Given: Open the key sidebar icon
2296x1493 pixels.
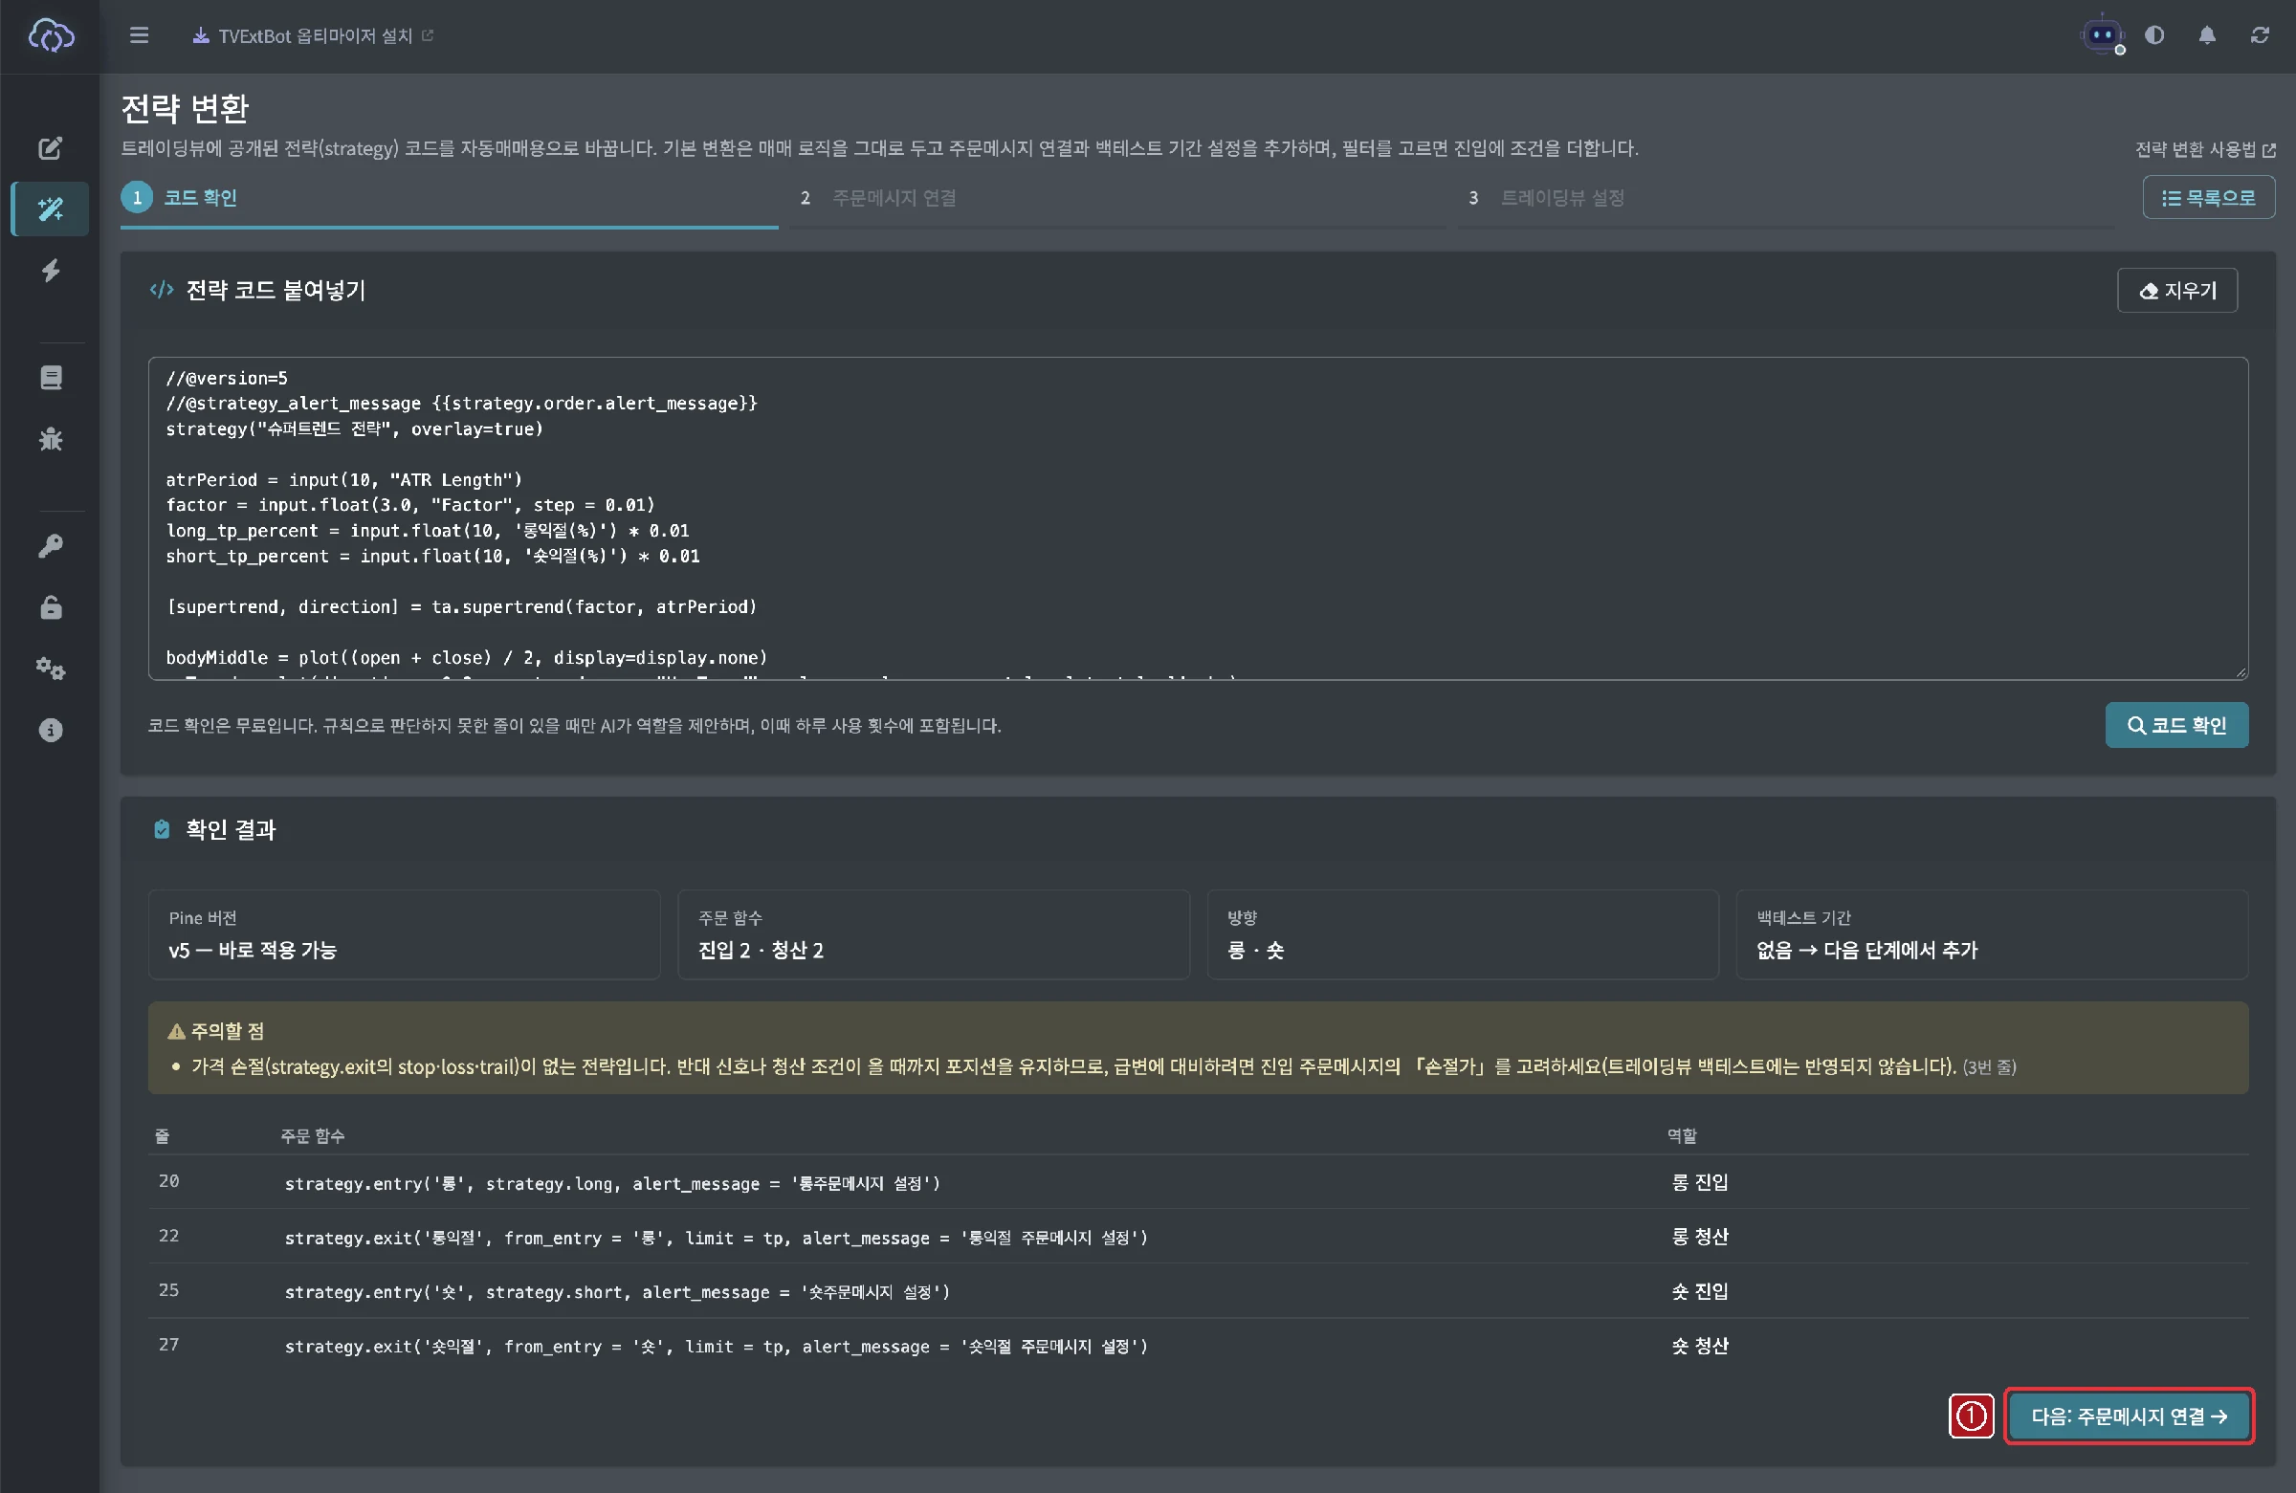Looking at the screenshot, I should click(x=50, y=546).
